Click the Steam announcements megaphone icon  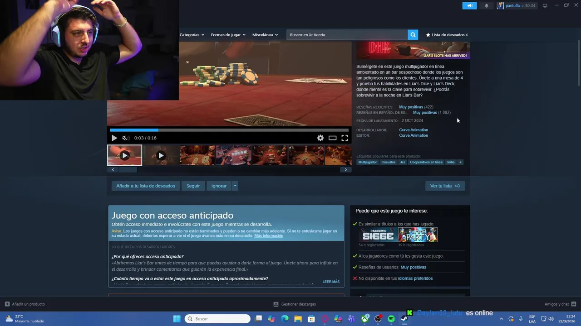coord(469,5)
